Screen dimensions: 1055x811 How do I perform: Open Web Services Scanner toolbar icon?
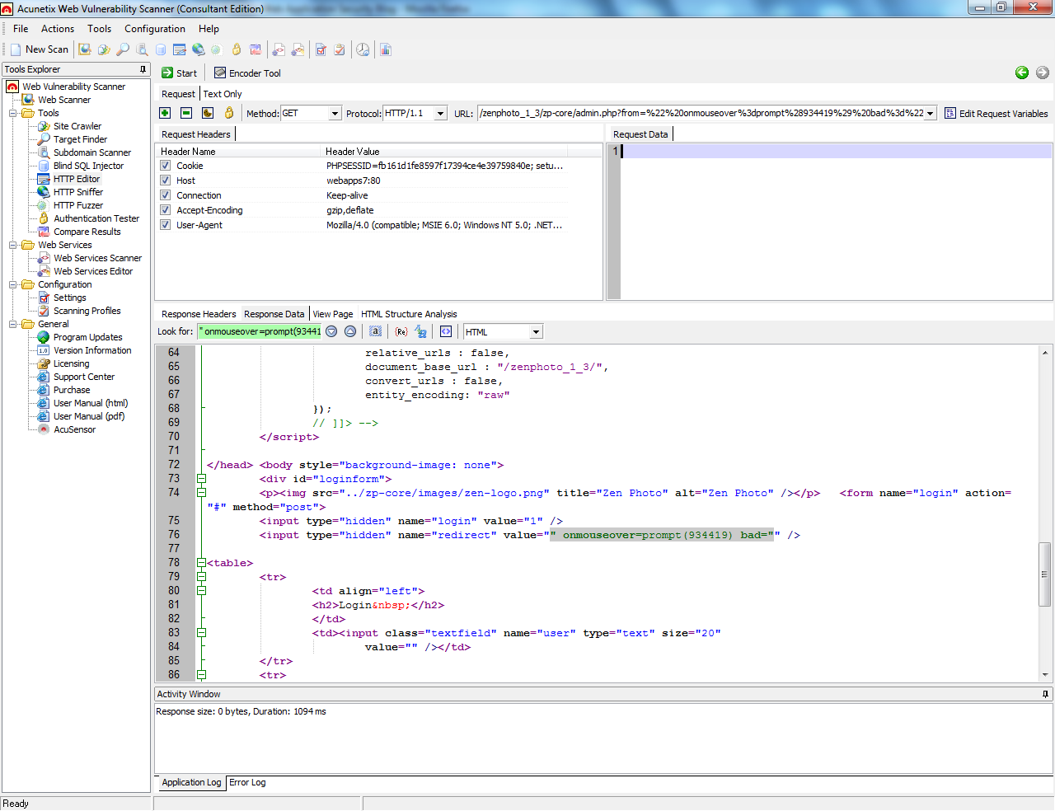point(279,49)
